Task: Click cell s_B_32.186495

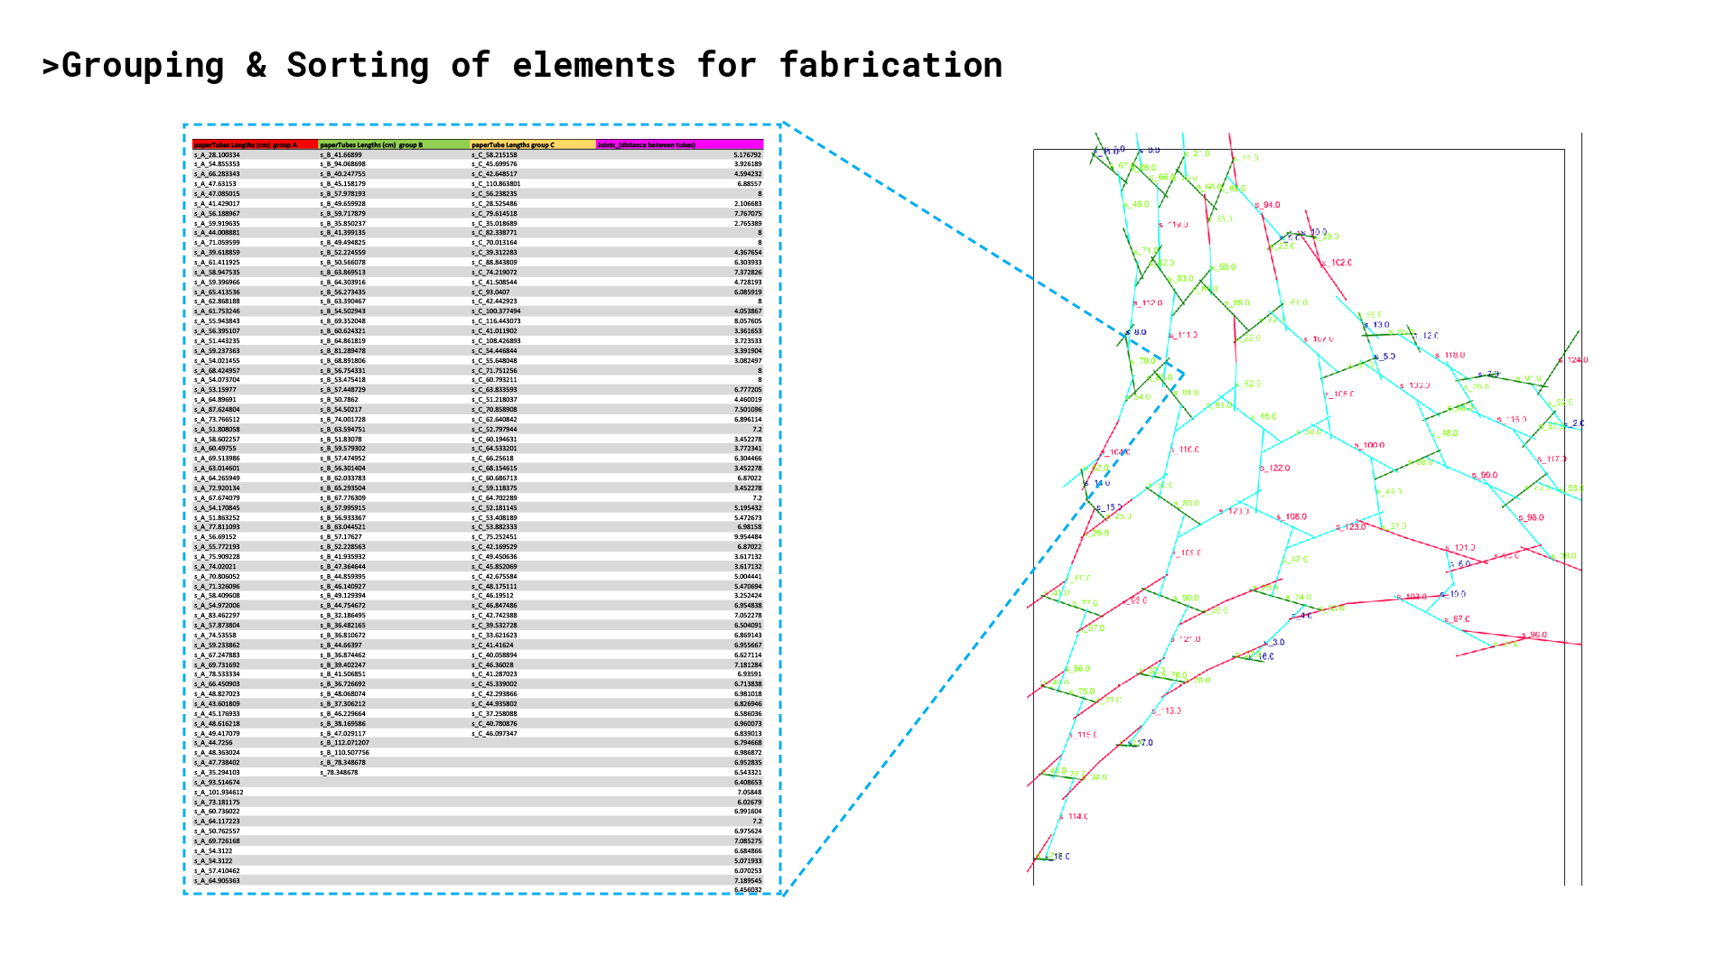Action: coord(343,616)
